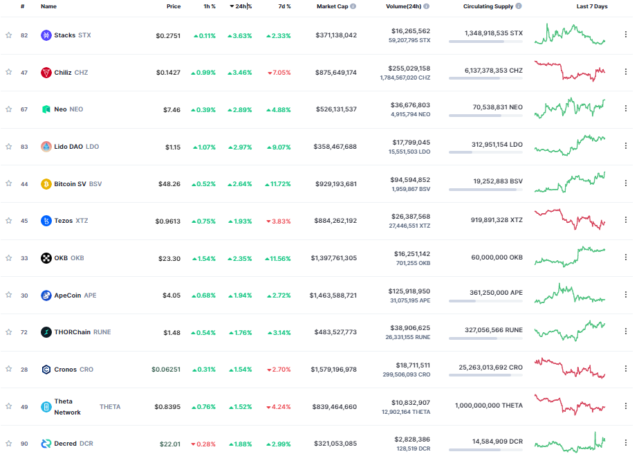This screenshot has width=639, height=454.
Task: Click the Neo logo icon
Action: 46,109
